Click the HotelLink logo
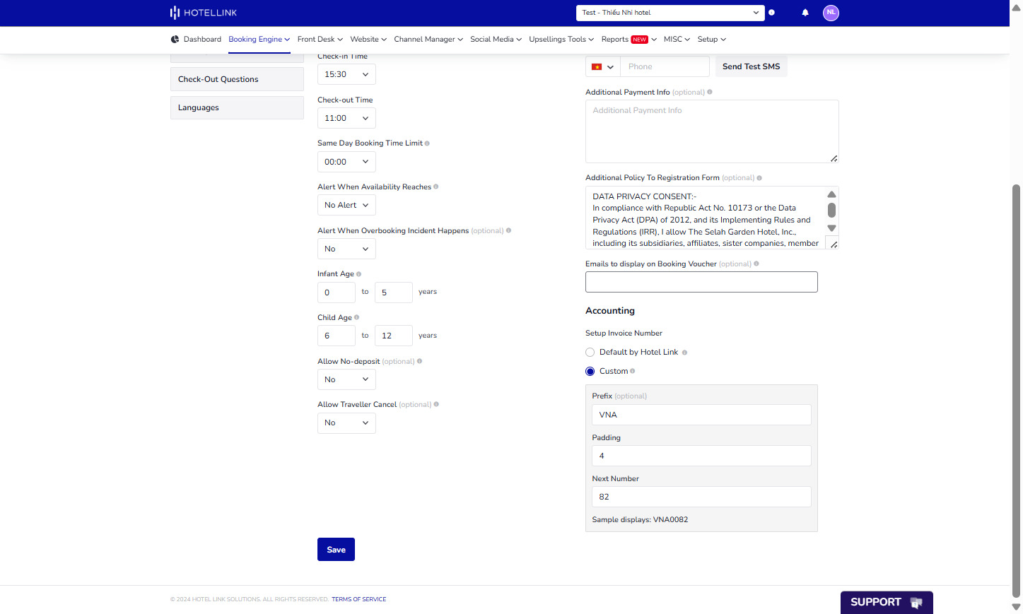The image size is (1023, 614). [x=204, y=13]
